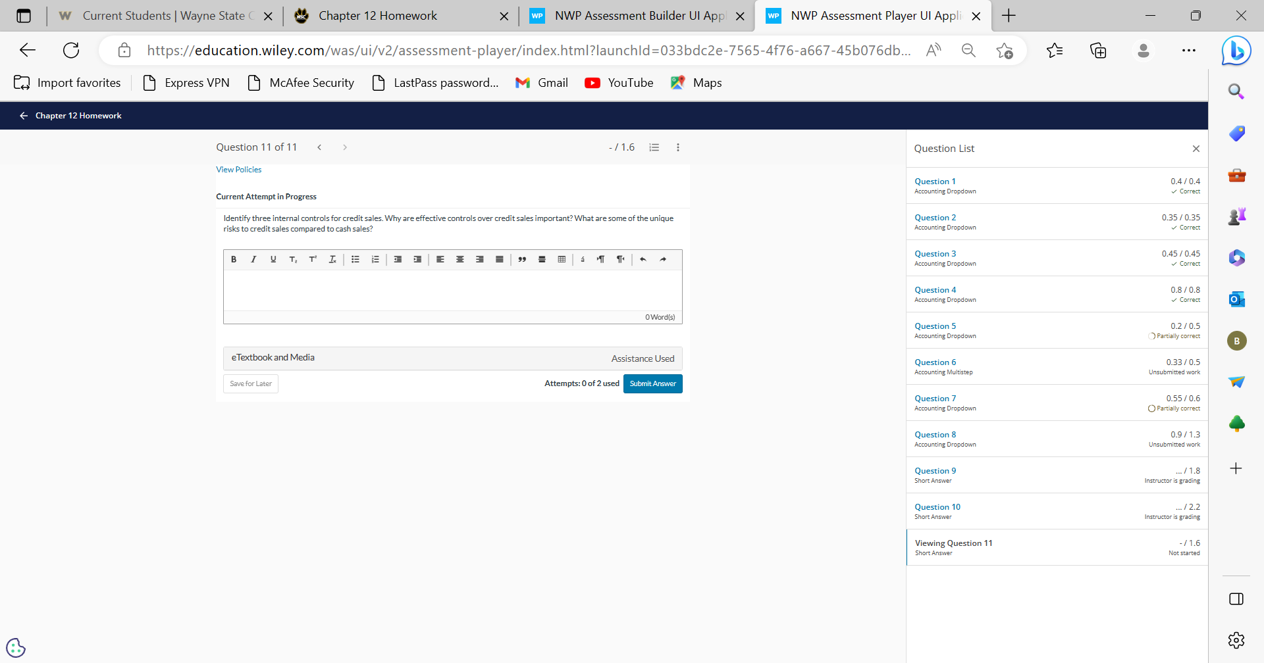The image size is (1264, 663).
Task: Switch to Current Students Wayne State tab
Action: coord(165,16)
